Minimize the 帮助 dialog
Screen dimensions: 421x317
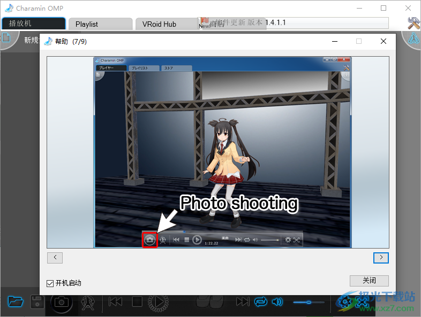(x=335, y=41)
